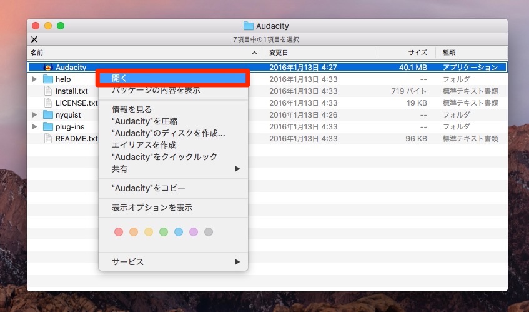529x312 pixels.
Task: Click the help folder icon
Action: click(48, 79)
